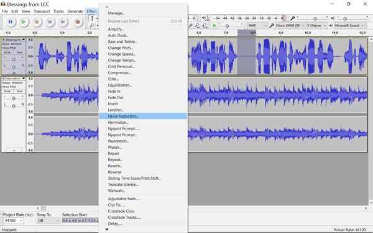
Task: Select the I-beam Selection tool
Action: coord(92,18)
